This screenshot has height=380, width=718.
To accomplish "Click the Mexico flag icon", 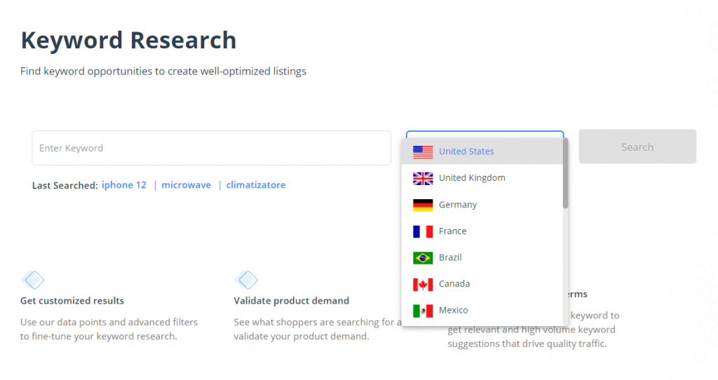I will tap(423, 311).
